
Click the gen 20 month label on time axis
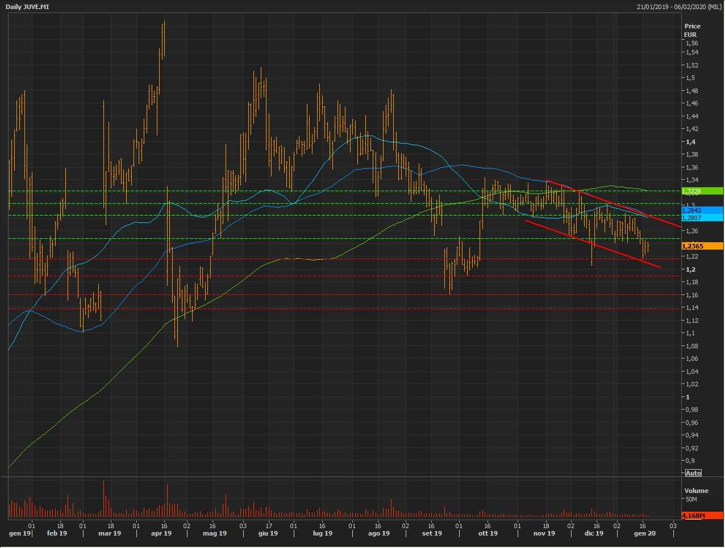pyautogui.click(x=644, y=533)
